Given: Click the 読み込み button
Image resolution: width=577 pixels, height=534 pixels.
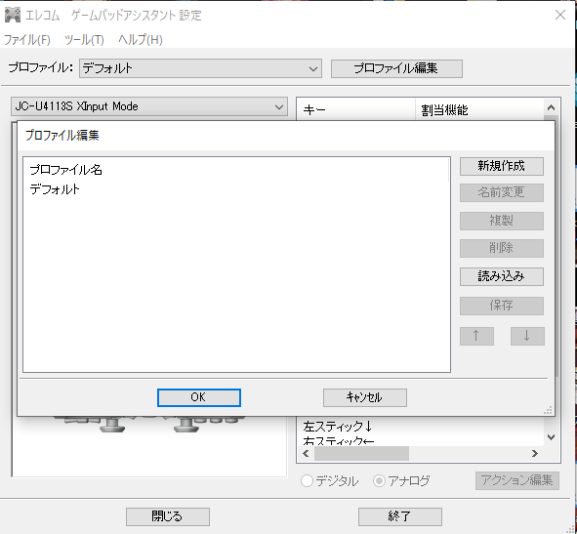Looking at the screenshot, I should pyautogui.click(x=501, y=276).
